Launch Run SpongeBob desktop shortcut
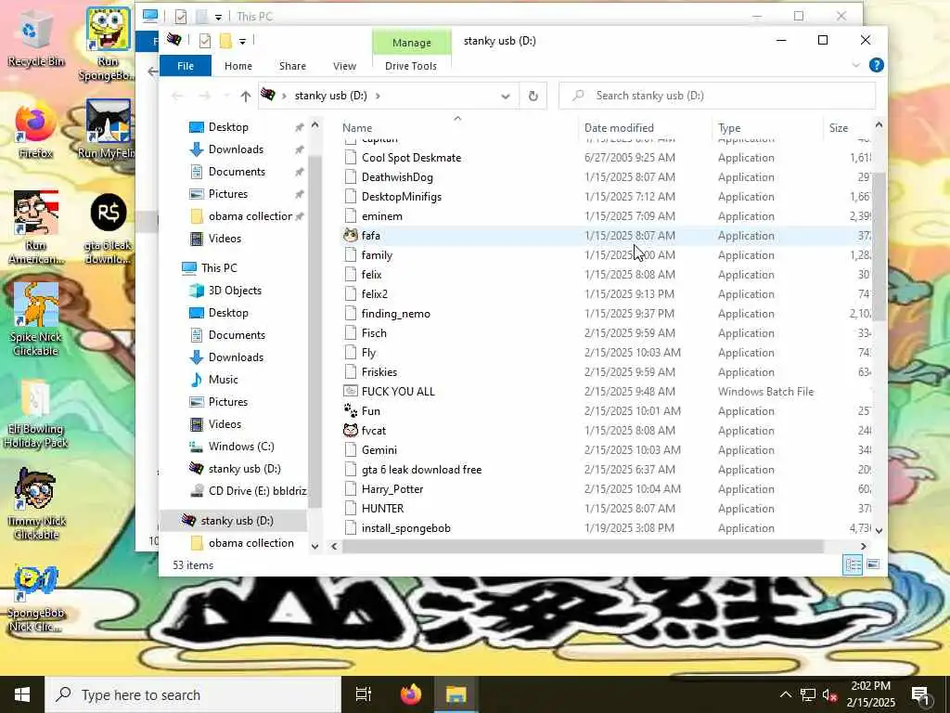 (x=108, y=45)
